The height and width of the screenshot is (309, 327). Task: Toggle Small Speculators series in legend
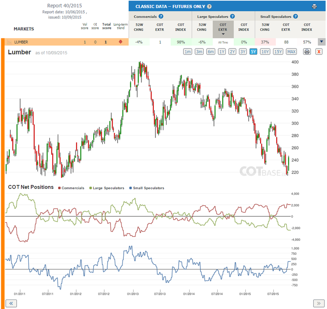(147, 188)
